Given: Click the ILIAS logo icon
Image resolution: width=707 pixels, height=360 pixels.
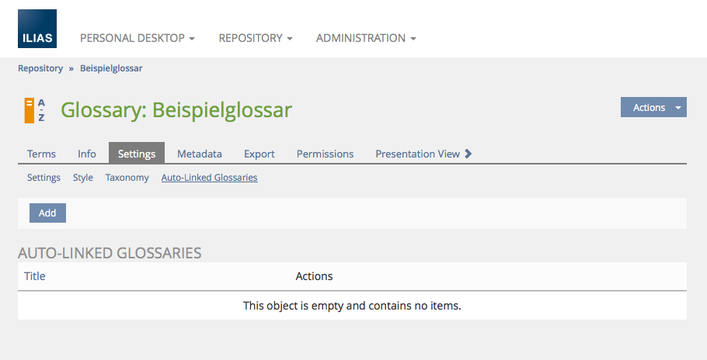Looking at the screenshot, I should (37, 29).
